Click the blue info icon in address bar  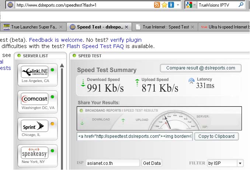tap(171, 5)
